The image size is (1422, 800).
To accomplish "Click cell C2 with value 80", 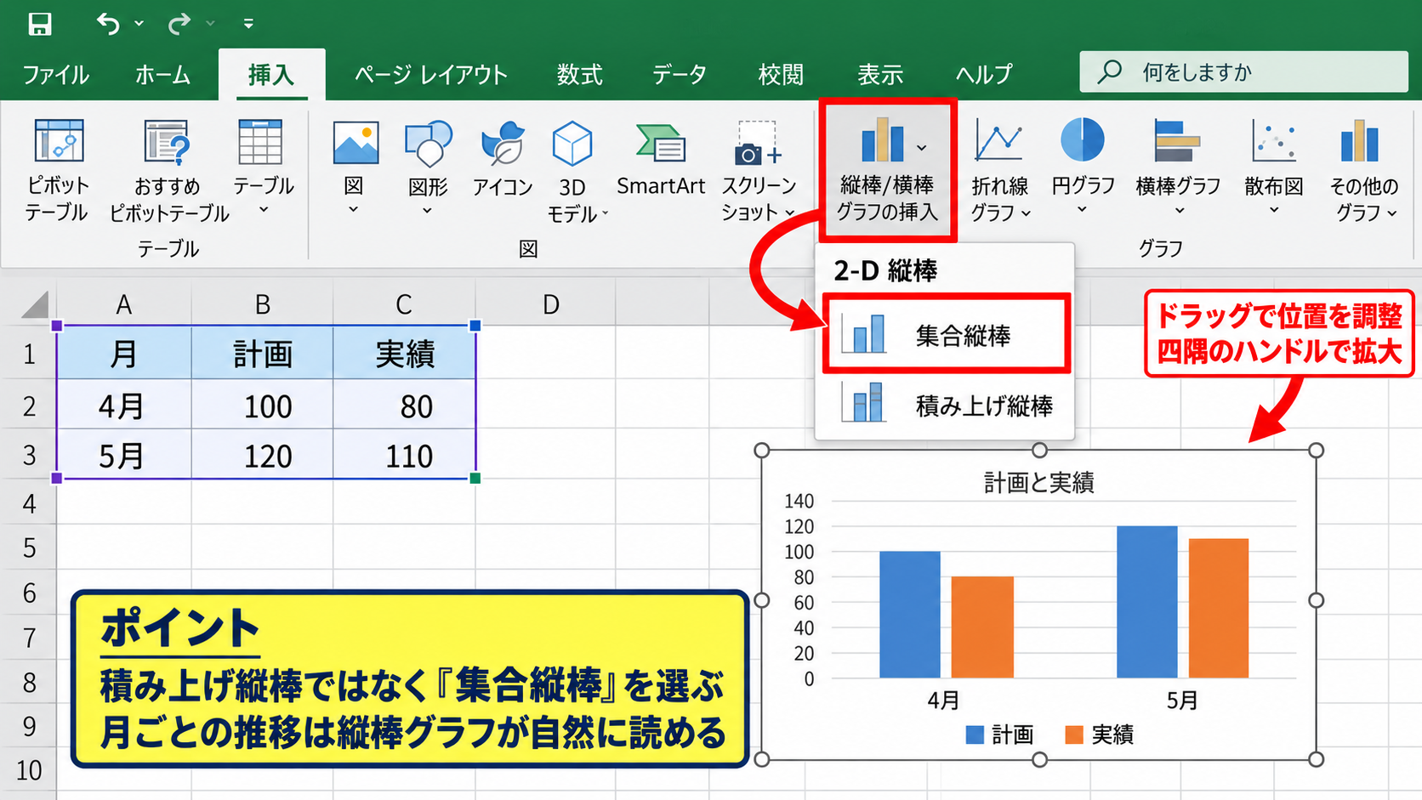I will pos(405,406).
